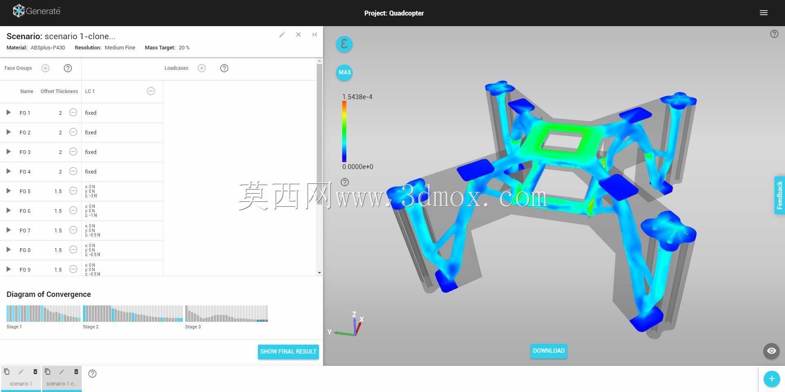Close the scenario panel with X
Viewport: 785px width, 392px height.
tap(298, 35)
